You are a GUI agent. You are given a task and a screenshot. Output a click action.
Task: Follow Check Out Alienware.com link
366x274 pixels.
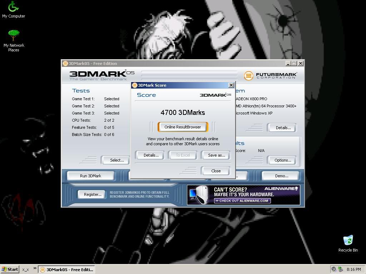point(242,201)
